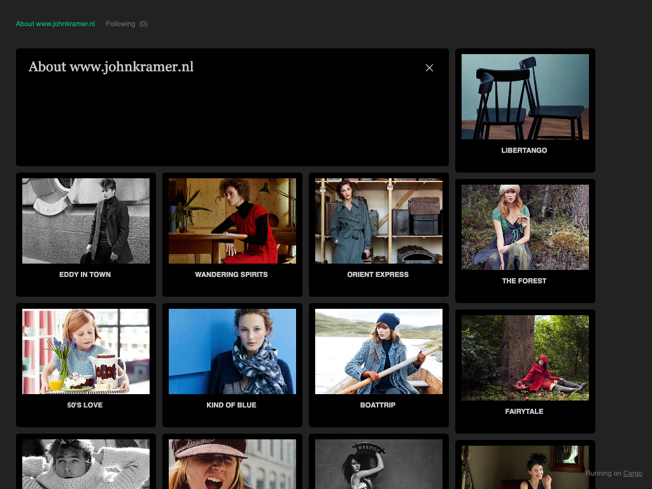Click the KIND OF BLUE caption

pos(231,406)
